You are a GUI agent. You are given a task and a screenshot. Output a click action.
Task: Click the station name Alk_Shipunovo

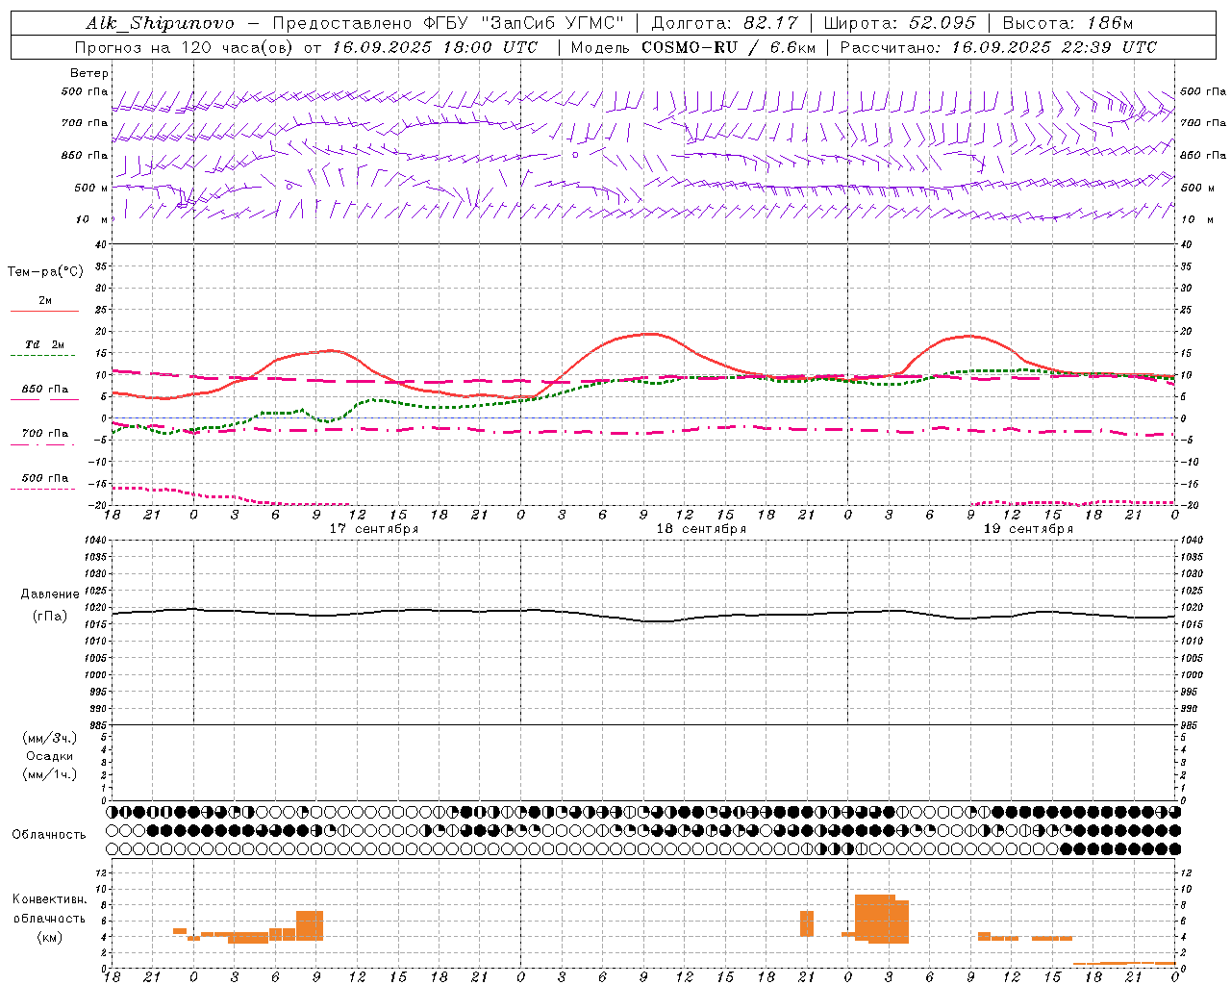[160, 23]
